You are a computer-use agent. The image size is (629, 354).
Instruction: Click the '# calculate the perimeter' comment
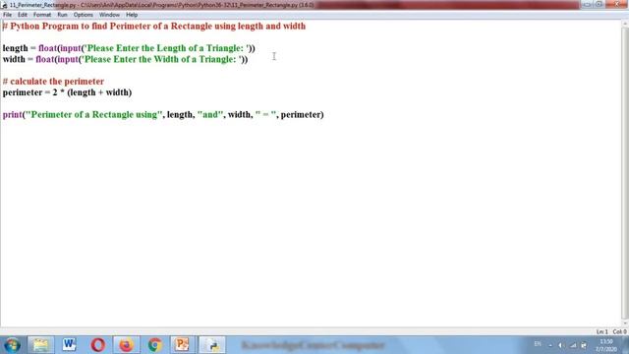[53, 82]
